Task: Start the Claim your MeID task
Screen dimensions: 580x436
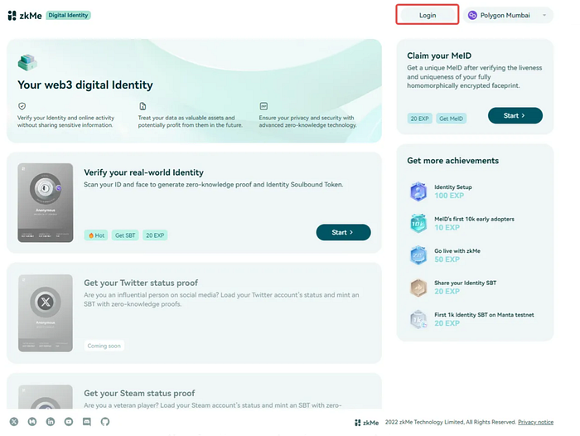Action: (515, 115)
